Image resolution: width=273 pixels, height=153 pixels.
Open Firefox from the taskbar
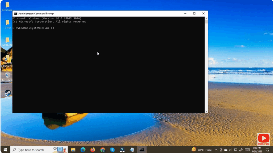point(93,150)
